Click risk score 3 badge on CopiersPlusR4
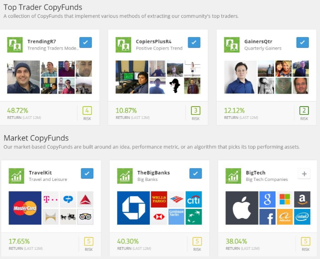Screen dimensions: 320x259 click(x=196, y=111)
